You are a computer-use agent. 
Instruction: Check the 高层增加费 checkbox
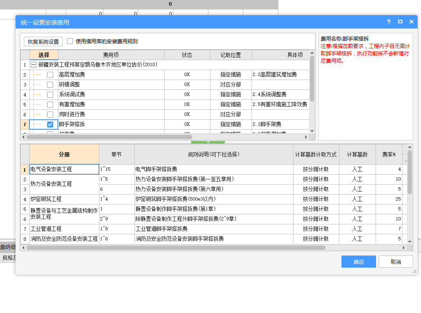point(50,75)
